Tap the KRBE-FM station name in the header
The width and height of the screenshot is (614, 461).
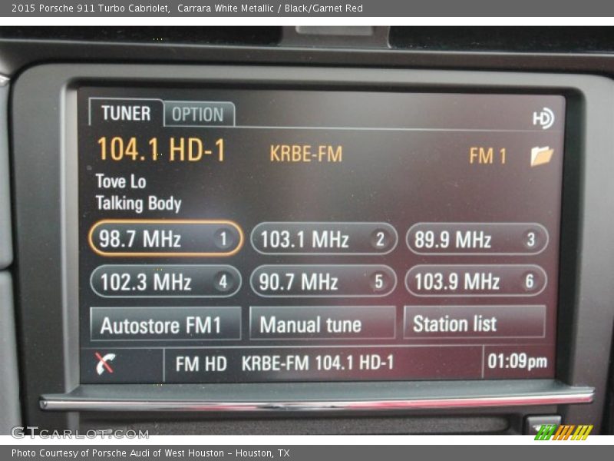tap(306, 154)
